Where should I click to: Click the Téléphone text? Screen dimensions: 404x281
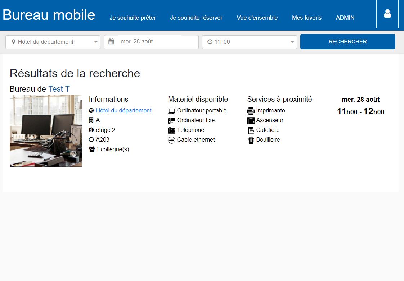(190, 130)
